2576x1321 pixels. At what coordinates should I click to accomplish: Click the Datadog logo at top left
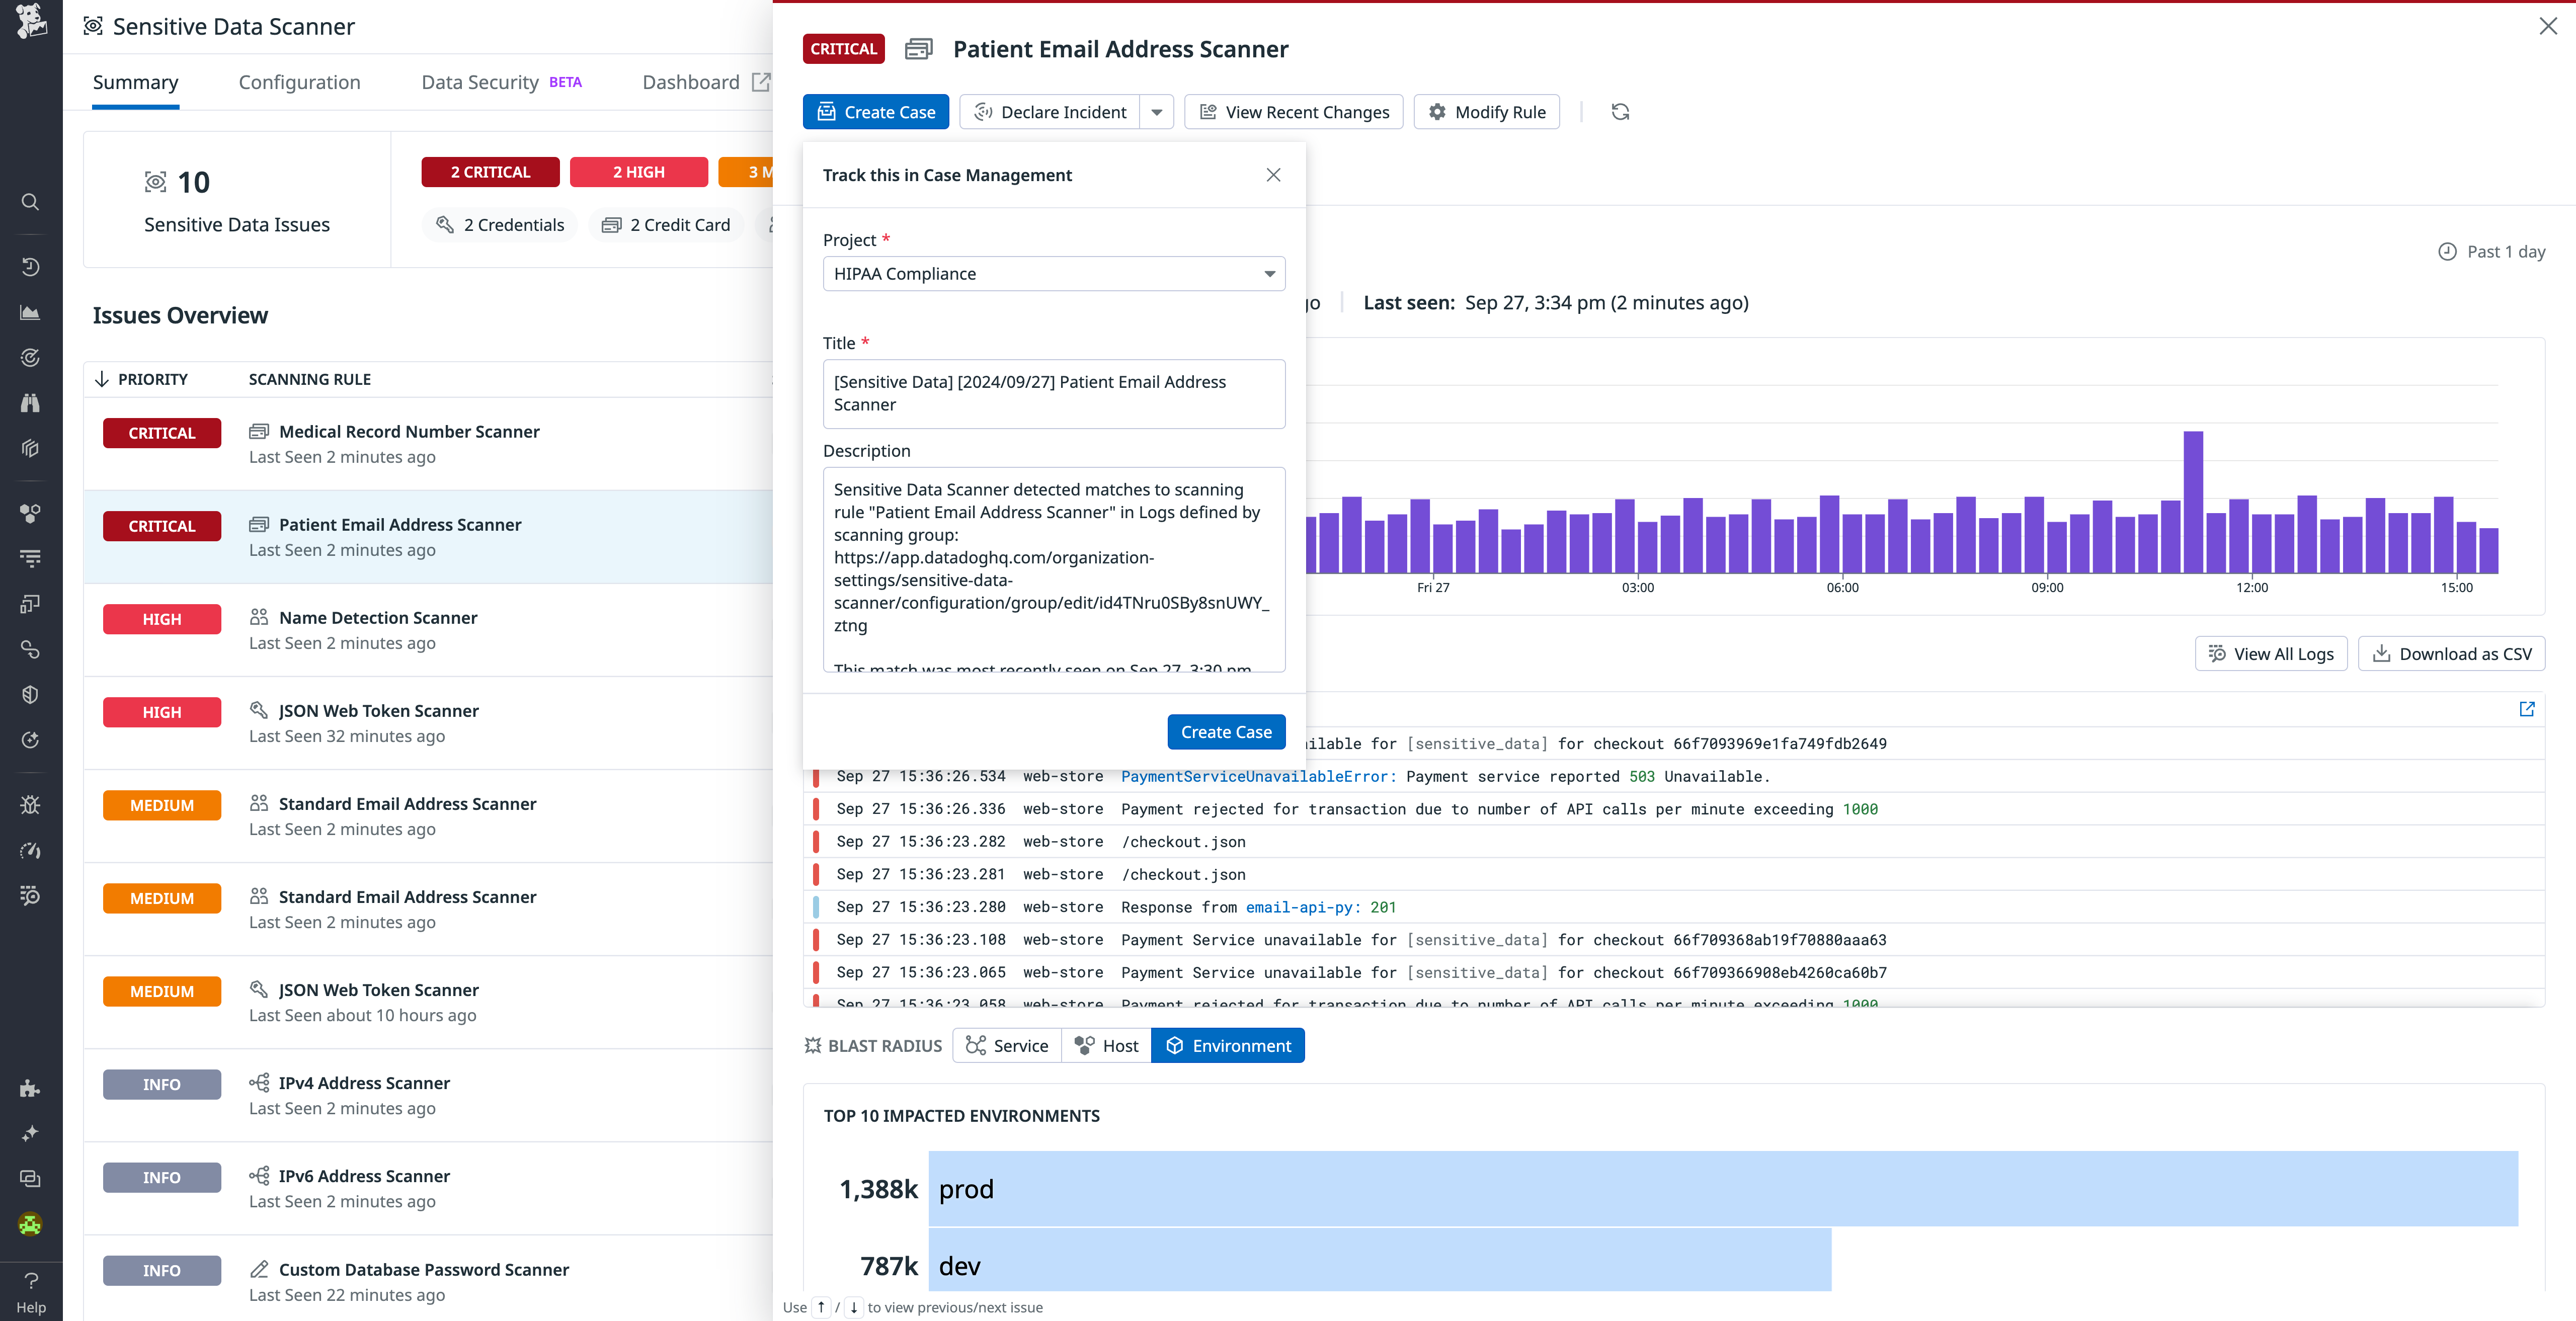tap(30, 25)
